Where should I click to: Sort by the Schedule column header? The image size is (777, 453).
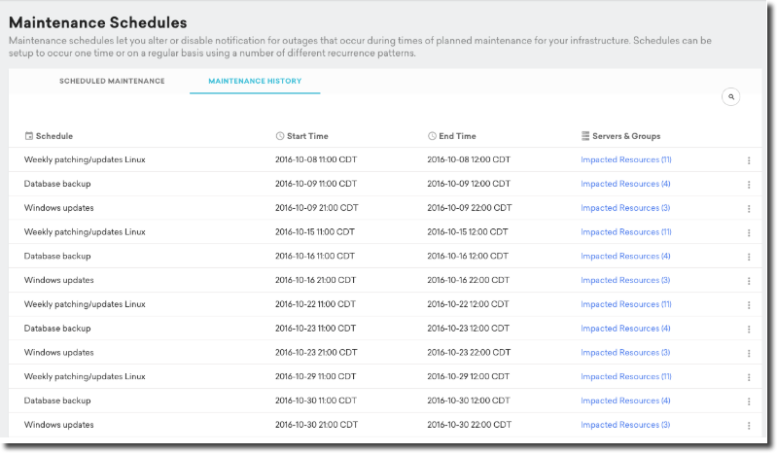[53, 136]
